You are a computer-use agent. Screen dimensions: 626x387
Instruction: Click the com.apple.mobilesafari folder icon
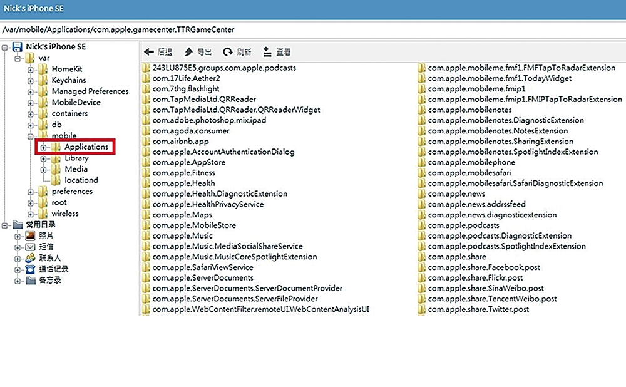tap(421, 173)
